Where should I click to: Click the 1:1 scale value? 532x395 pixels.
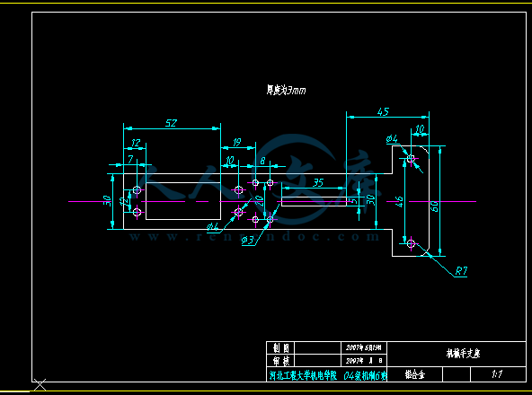497,374
